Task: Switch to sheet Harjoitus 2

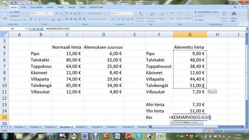Action: 35,127
